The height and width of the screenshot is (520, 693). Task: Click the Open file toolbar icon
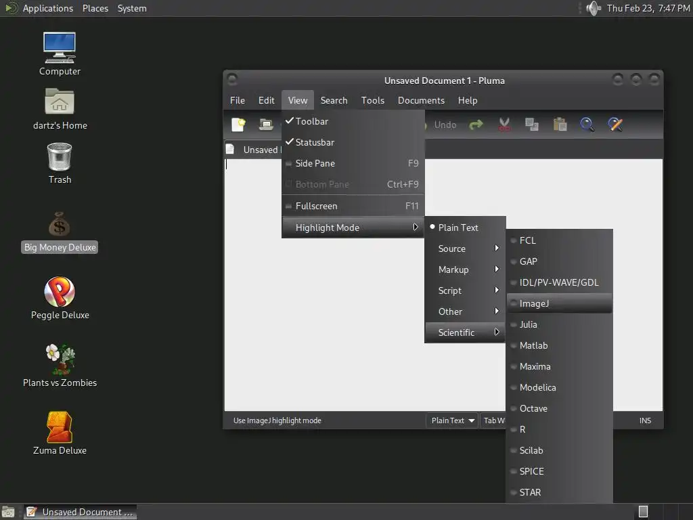266,125
